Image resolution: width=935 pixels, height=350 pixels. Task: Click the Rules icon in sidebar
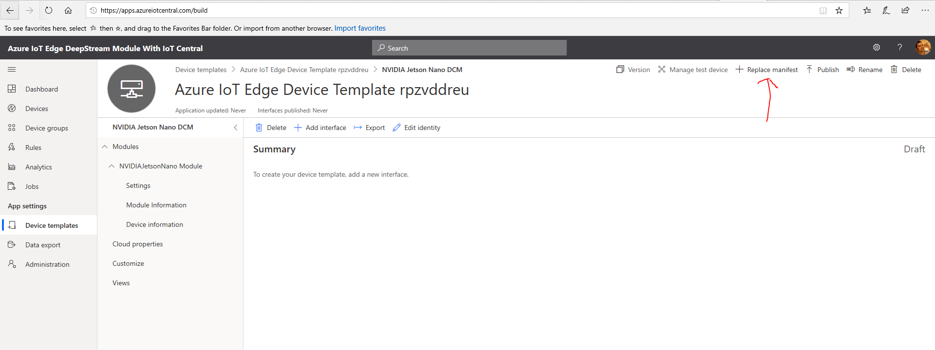coord(12,147)
